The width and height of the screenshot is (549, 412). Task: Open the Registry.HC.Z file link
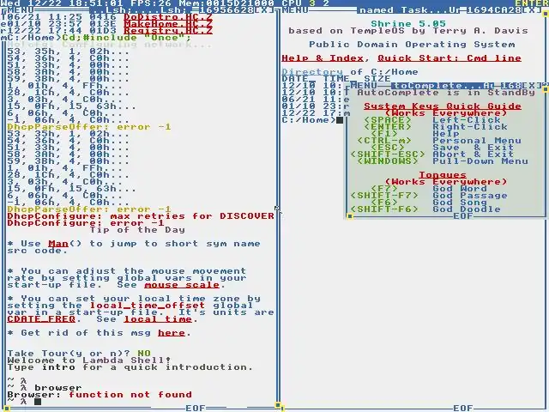pyautogui.click(x=168, y=31)
